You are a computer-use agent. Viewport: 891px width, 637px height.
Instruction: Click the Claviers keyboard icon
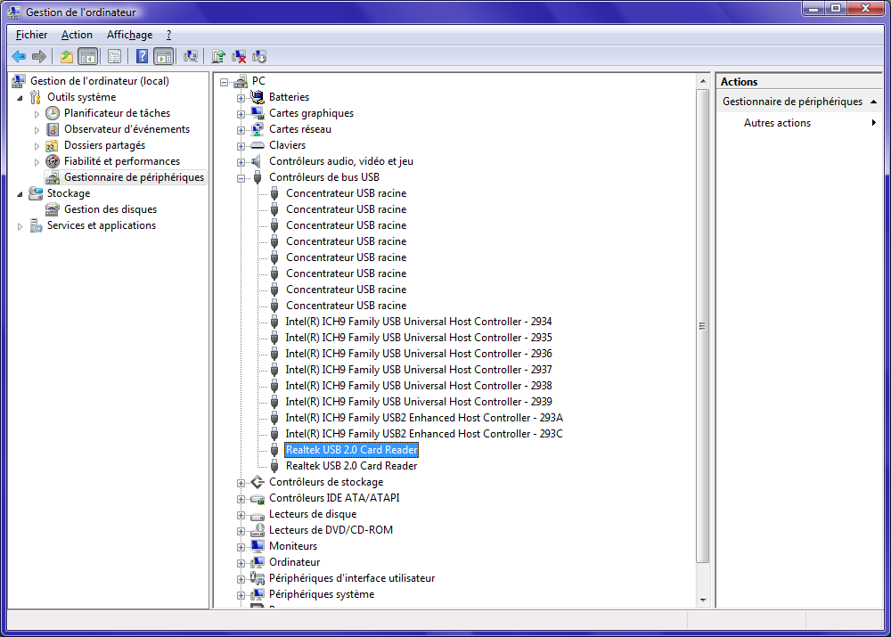pos(257,145)
